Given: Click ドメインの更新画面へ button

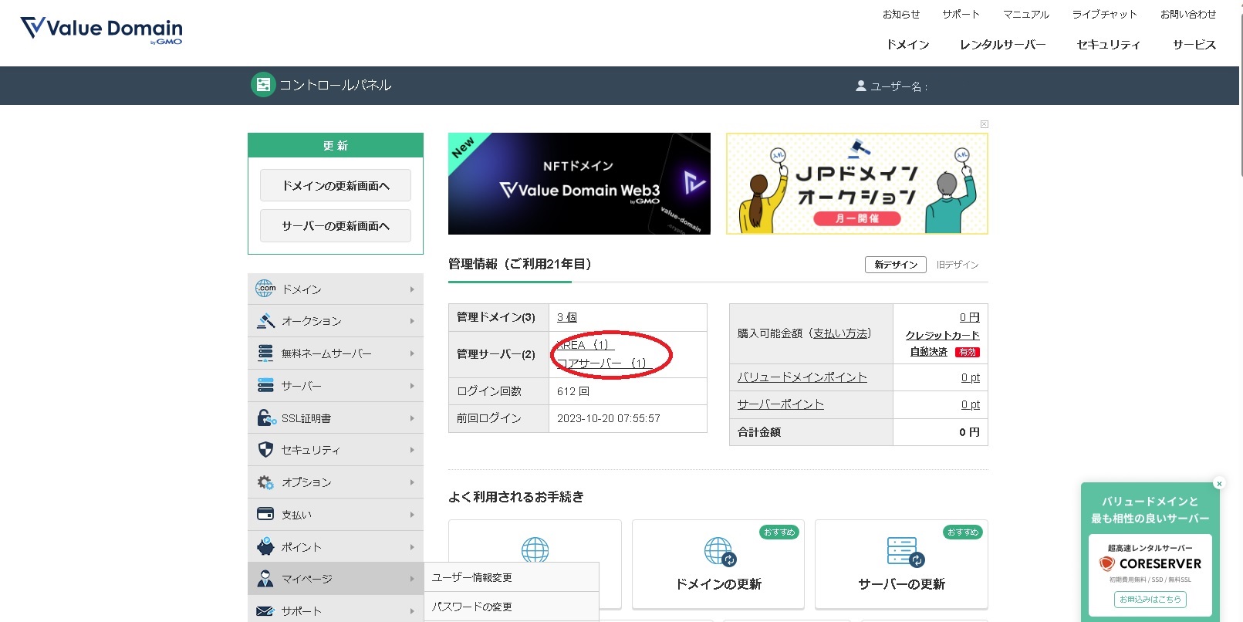Looking at the screenshot, I should [x=336, y=186].
